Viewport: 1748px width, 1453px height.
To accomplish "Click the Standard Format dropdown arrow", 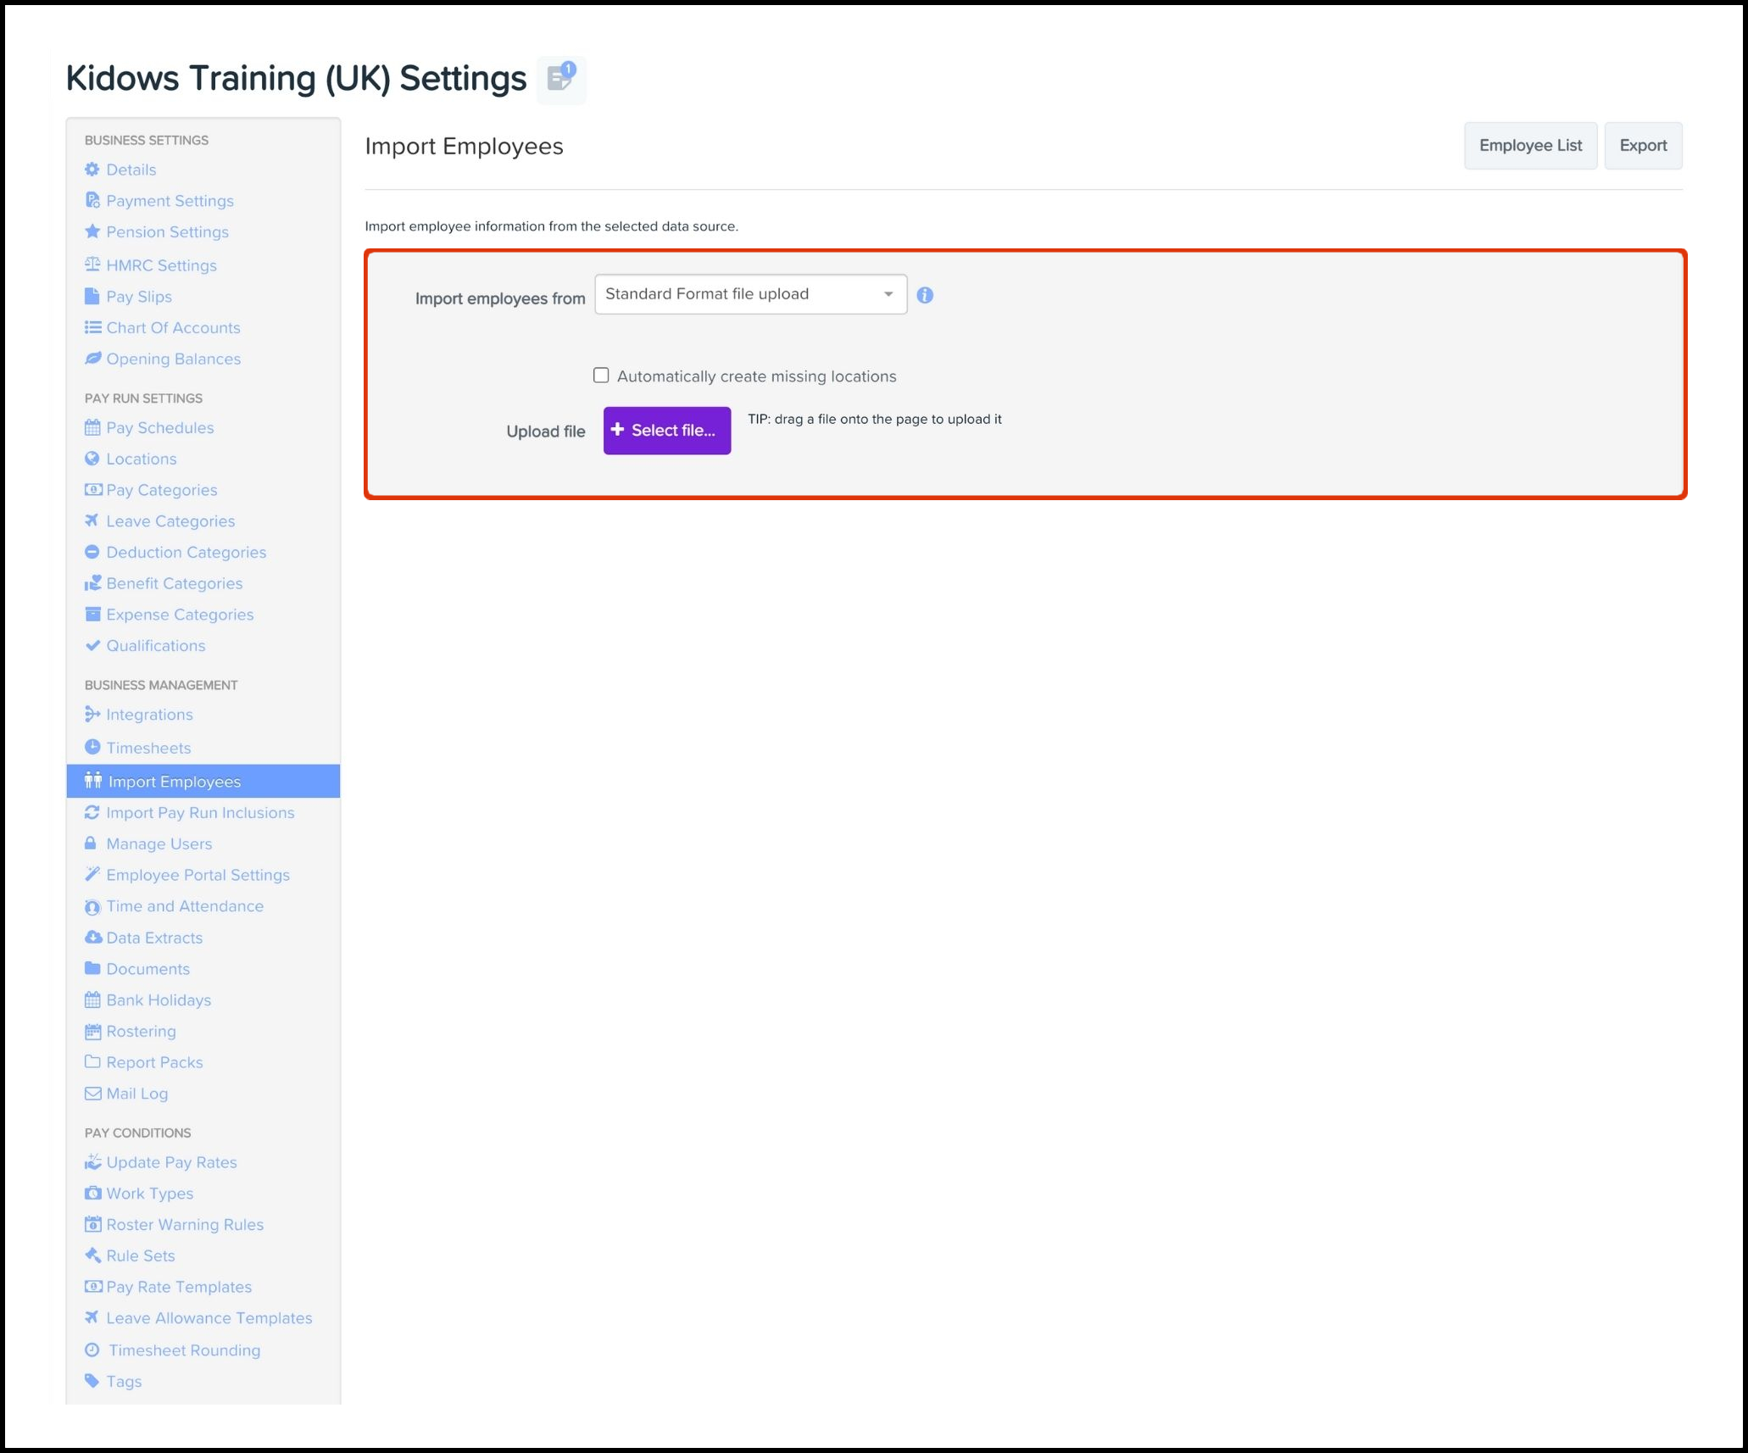I will tap(888, 294).
